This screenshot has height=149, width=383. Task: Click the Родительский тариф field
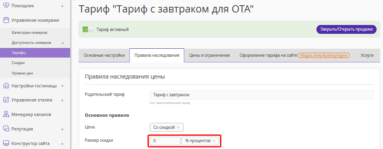262,95
